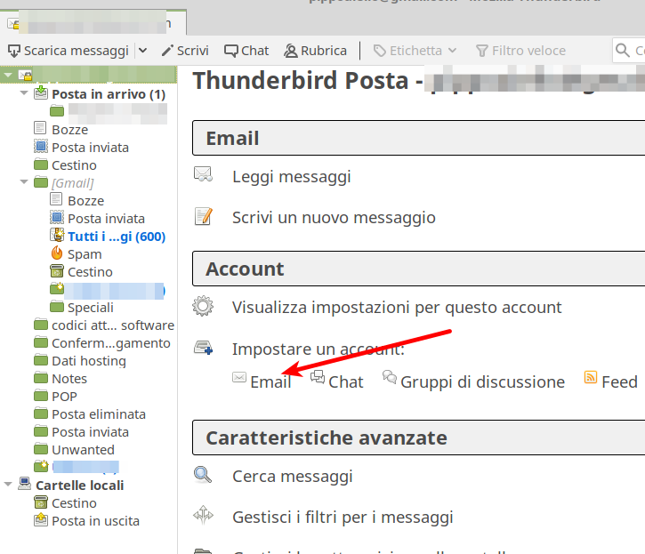Click the Posta in uscita outbox icon
Viewport: 645px width, 554px height.
pyautogui.click(x=41, y=519)
